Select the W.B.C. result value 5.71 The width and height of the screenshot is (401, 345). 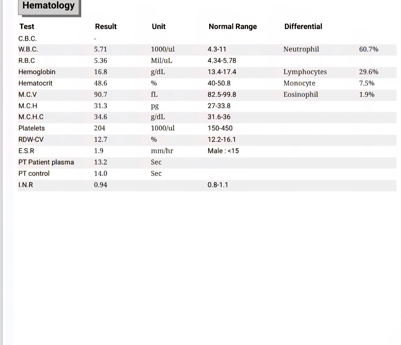(x=100, y=49)
